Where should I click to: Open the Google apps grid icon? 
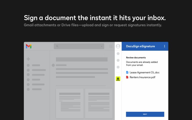111,46
